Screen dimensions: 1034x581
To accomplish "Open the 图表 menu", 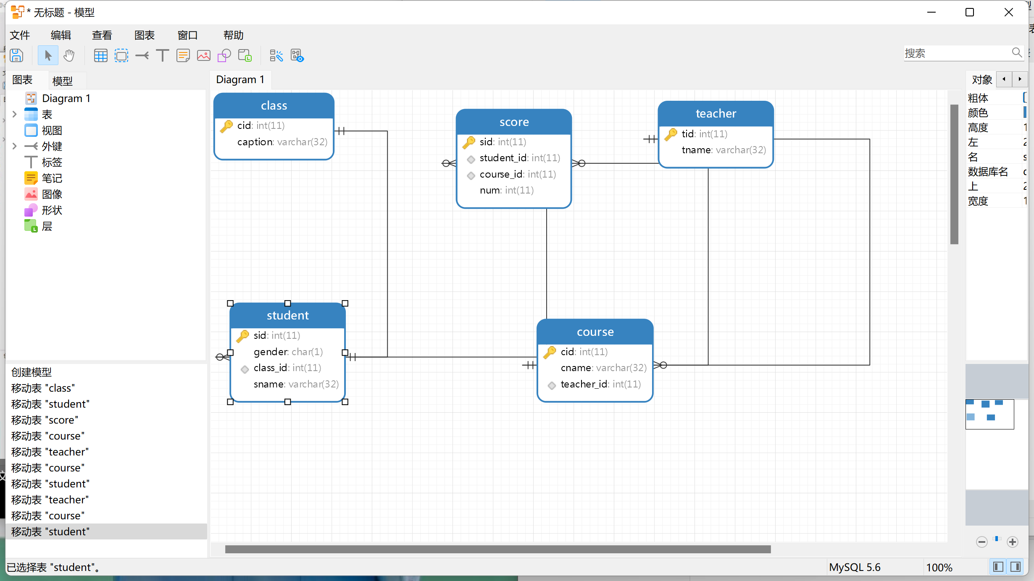I will (145, 35).
